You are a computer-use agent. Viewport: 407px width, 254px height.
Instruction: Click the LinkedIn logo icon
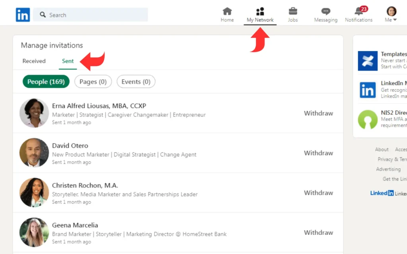(23, 15)
